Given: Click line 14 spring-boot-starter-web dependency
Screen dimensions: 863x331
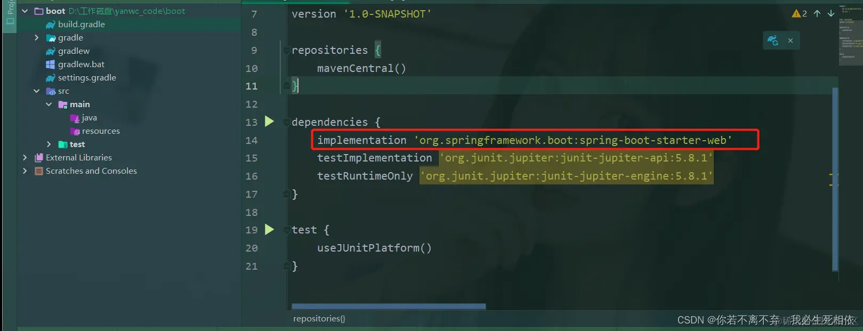Looking at the screenshot, I should 525,140.
